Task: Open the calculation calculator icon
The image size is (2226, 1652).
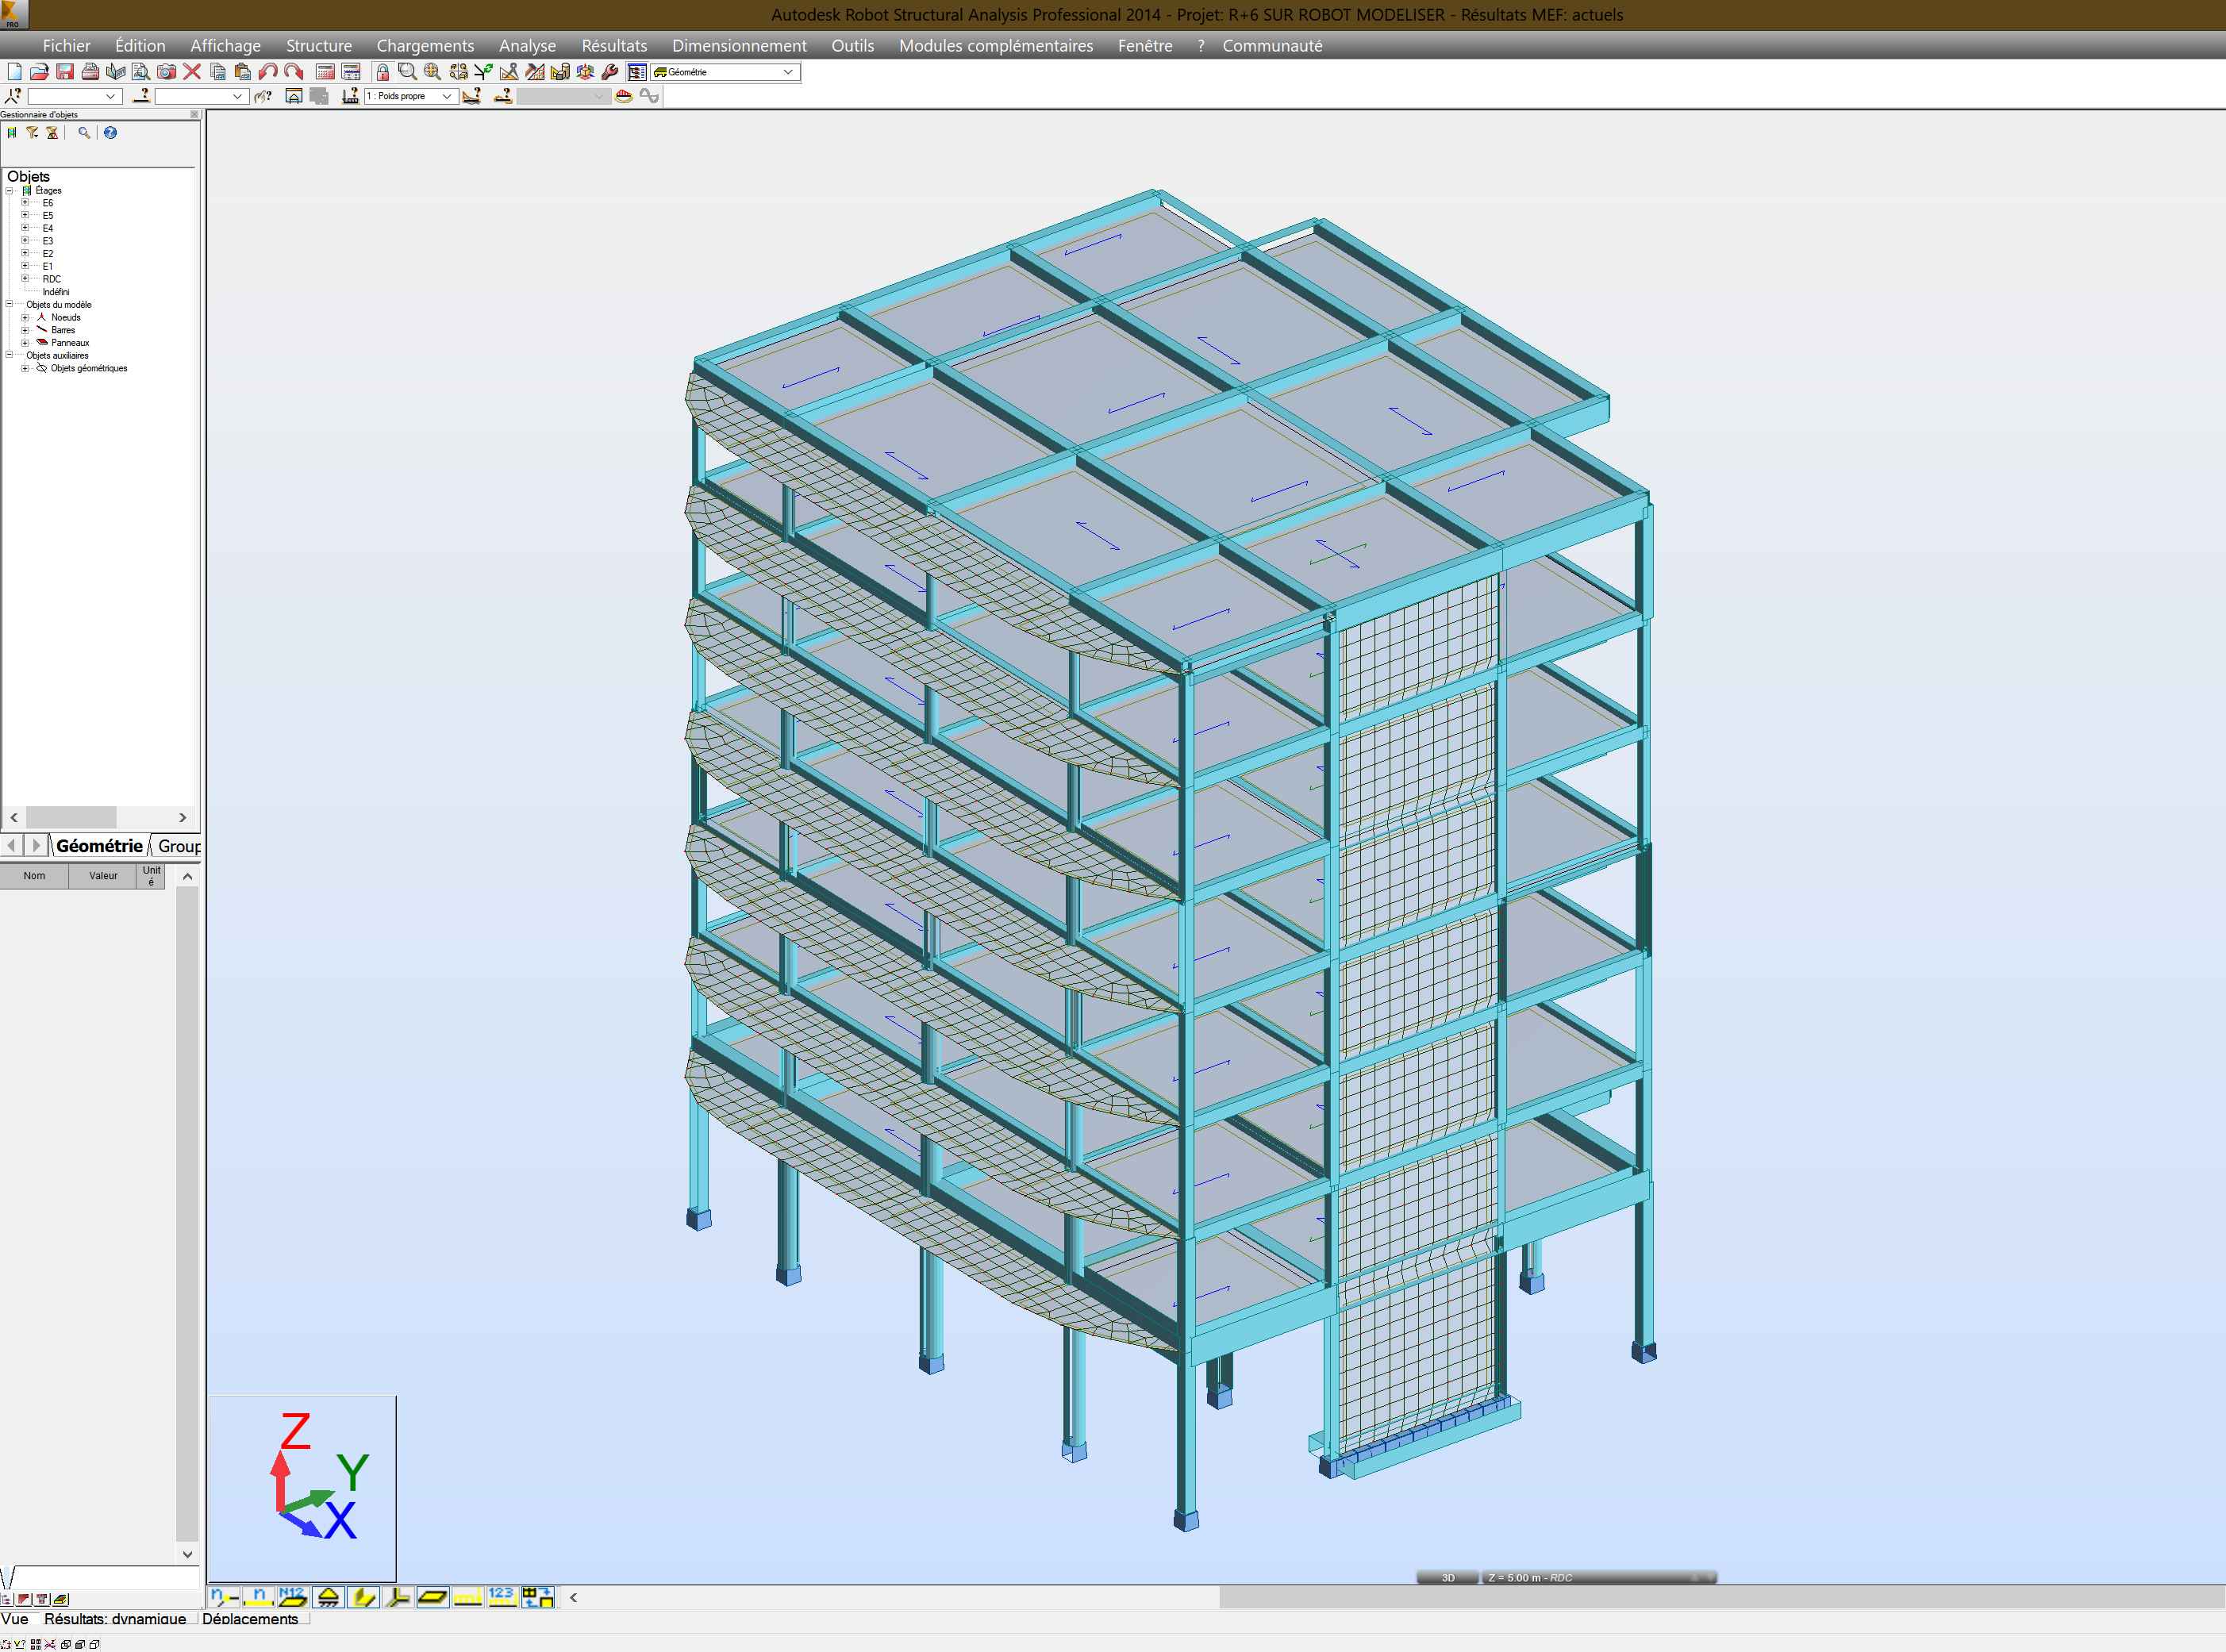Action: point(325,72)
